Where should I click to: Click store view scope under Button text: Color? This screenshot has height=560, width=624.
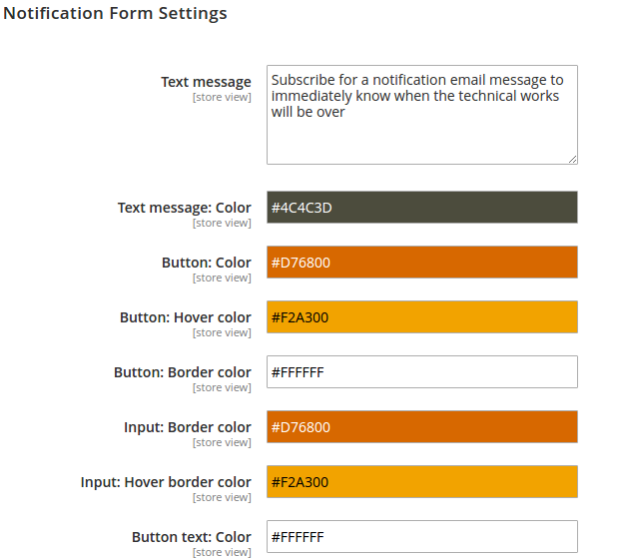pyautogui.click(x=222, y=552)
